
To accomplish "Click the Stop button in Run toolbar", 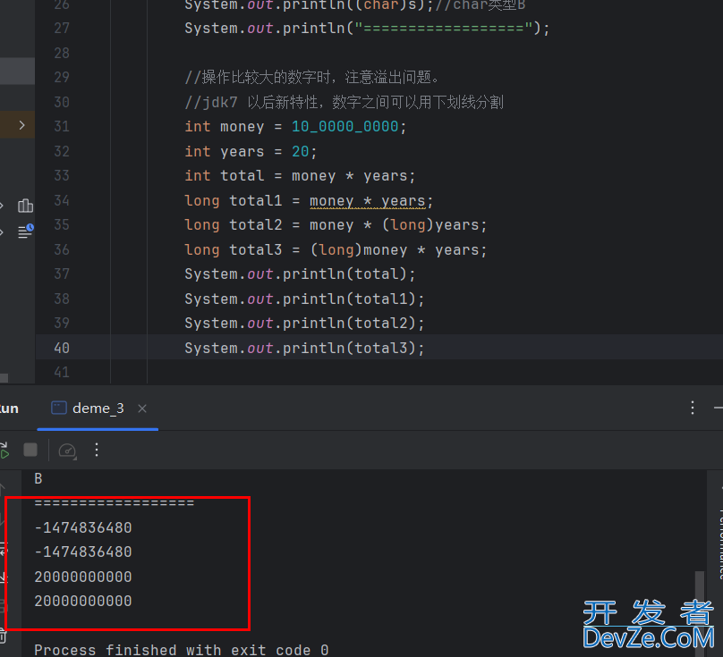I will pyautogui.click(x=30, y=450).
